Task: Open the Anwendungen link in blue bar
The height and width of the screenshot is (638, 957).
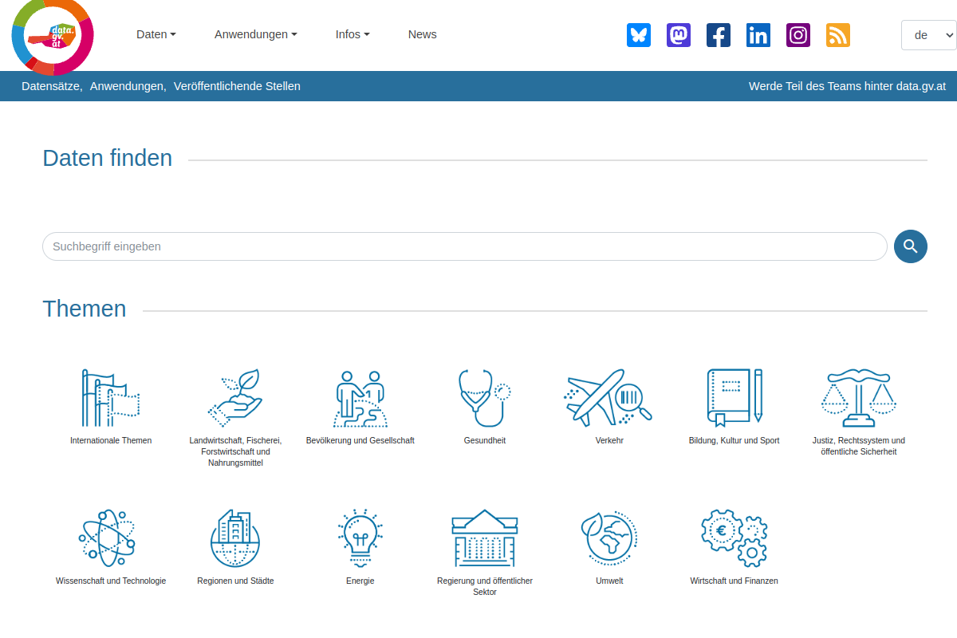Action: [128, 86]
